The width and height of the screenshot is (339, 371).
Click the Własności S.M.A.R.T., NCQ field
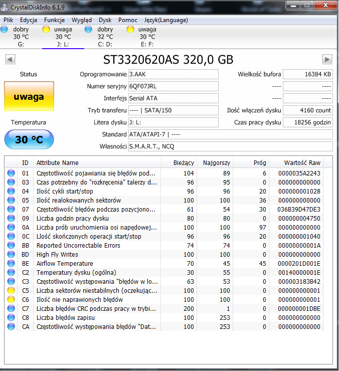point(230,146)
